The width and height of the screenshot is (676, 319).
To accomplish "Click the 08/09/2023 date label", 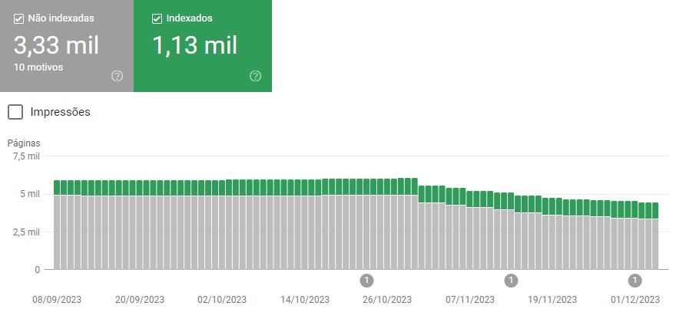I will [57, 300].
